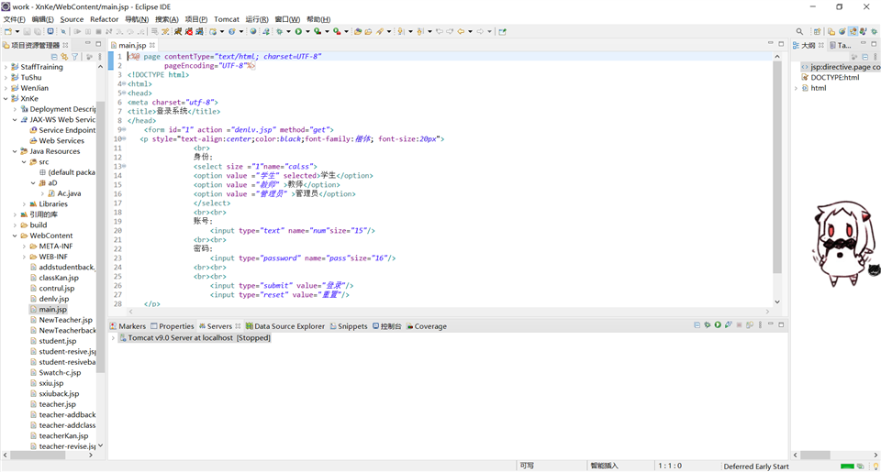Maximize the main.jsp editor area
Viewport: 881px width, 472px height.
coord(781,43)
